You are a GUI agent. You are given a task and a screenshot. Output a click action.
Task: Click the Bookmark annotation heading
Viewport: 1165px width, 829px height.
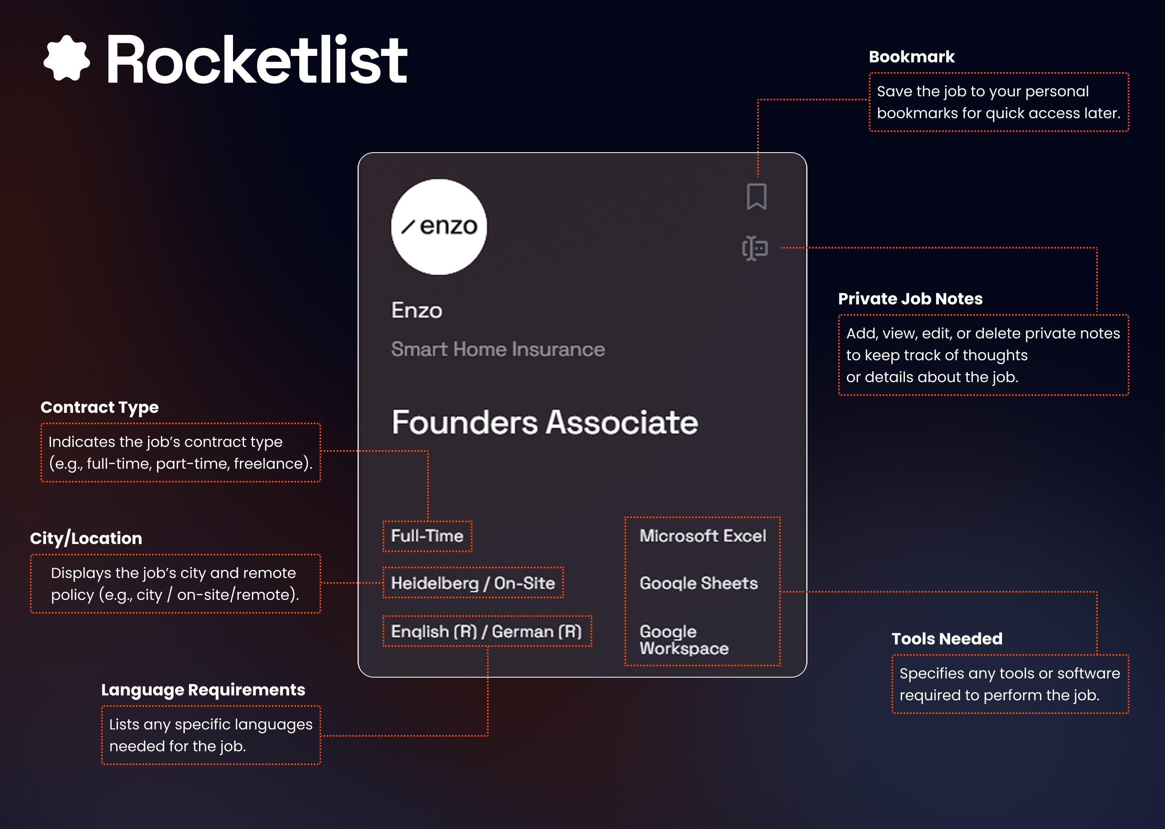point(911,57)
